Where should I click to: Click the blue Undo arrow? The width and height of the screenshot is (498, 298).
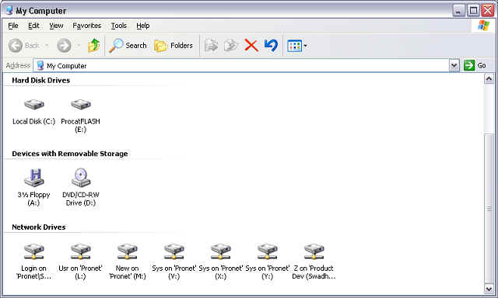pyautogui.click(x=271, y=46)
